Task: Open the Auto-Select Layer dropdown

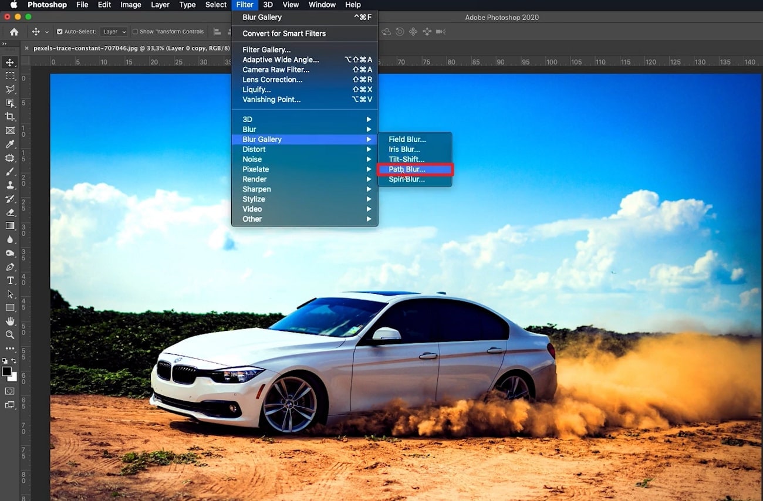Action: point(114,32)
